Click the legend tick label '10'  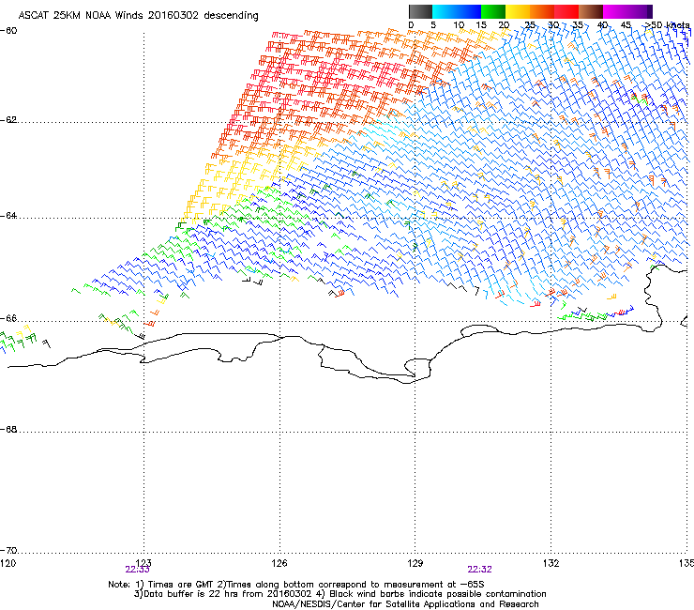click(x=459, y=25)
